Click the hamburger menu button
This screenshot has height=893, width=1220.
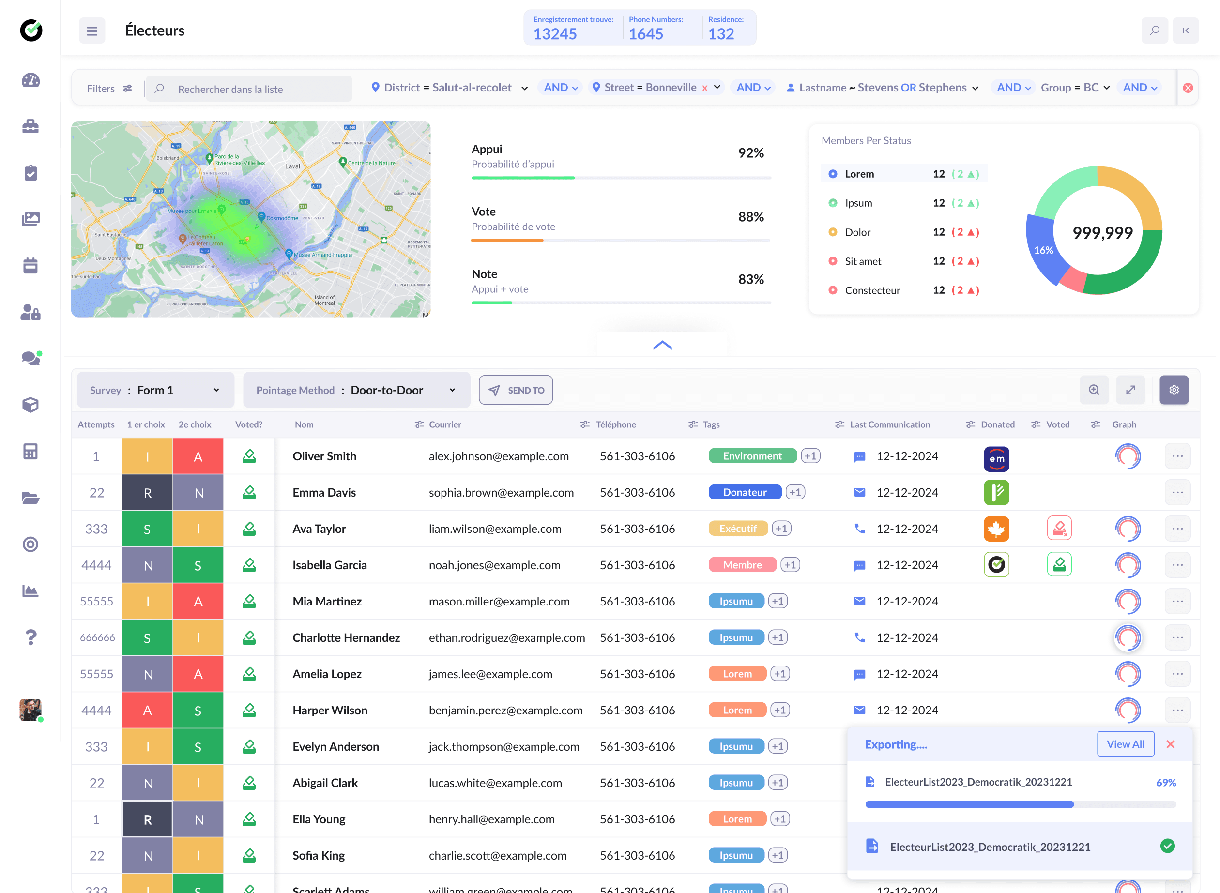point(92,30)
